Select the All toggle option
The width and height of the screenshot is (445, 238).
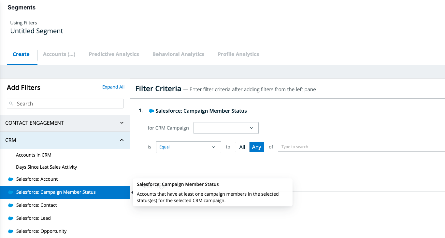242,147
